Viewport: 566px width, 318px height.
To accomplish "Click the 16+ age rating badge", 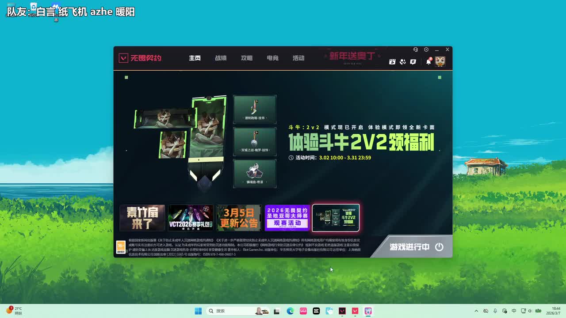I will [121, 247].
